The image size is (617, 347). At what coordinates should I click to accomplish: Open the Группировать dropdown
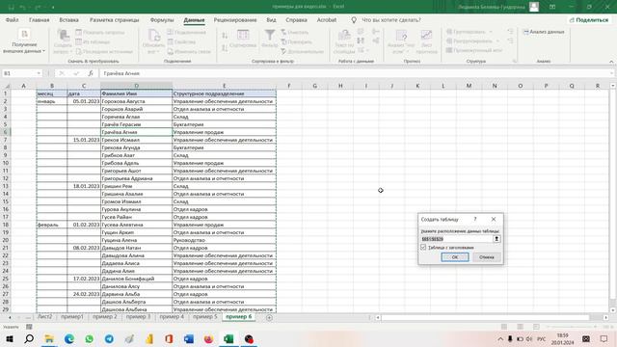(469, 32)
